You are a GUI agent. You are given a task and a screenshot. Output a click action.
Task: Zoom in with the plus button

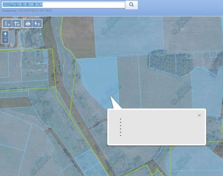pyautogui.click(x=5, y=34)
